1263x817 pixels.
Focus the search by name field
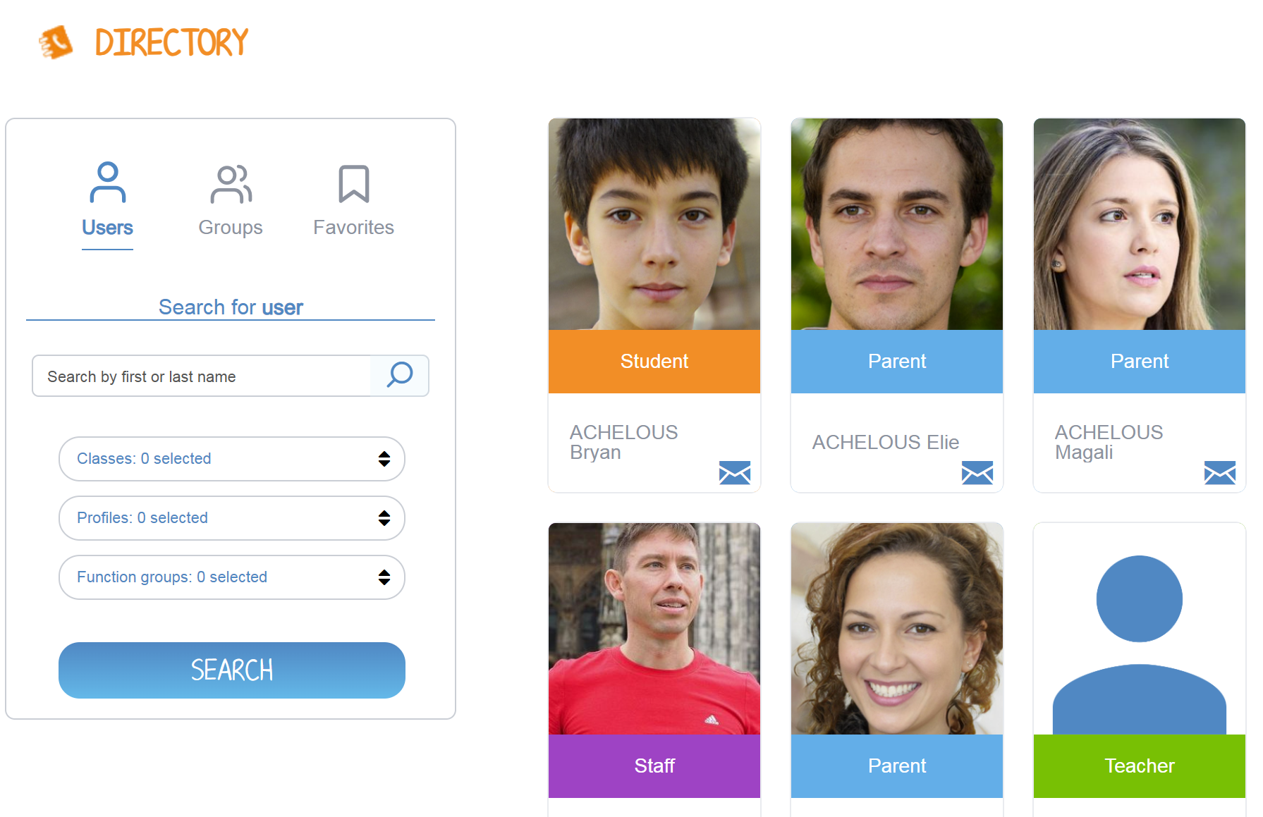202,376
